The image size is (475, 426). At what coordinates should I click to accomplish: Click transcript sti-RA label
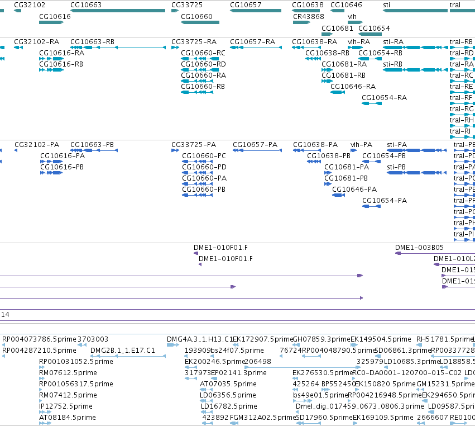[393, 42]
